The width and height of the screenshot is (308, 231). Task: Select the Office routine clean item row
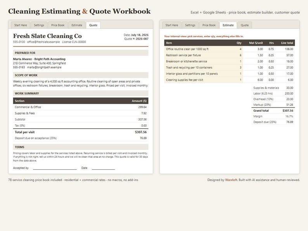(x=229, y=49)
